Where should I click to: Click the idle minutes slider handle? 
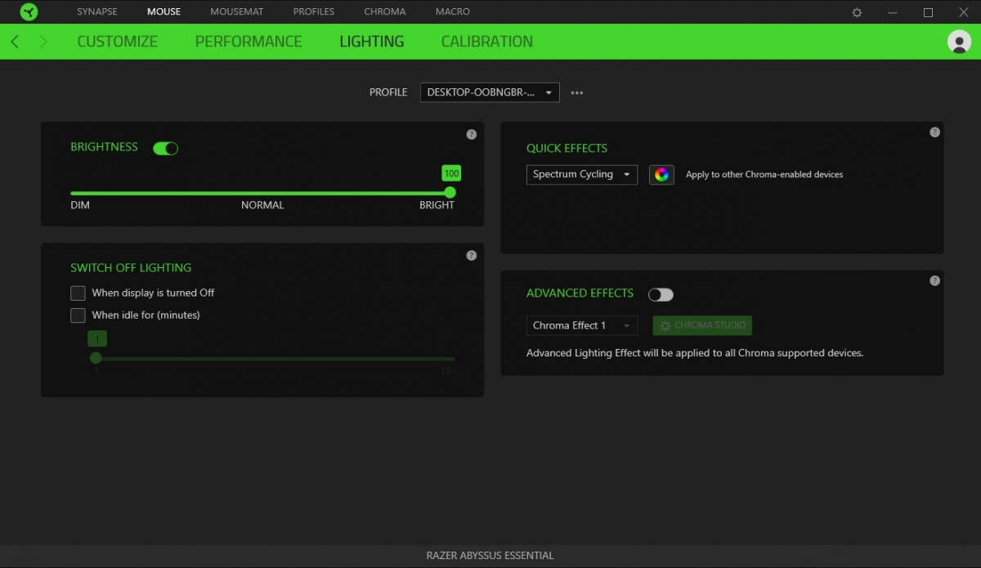[x=96, y=358]
